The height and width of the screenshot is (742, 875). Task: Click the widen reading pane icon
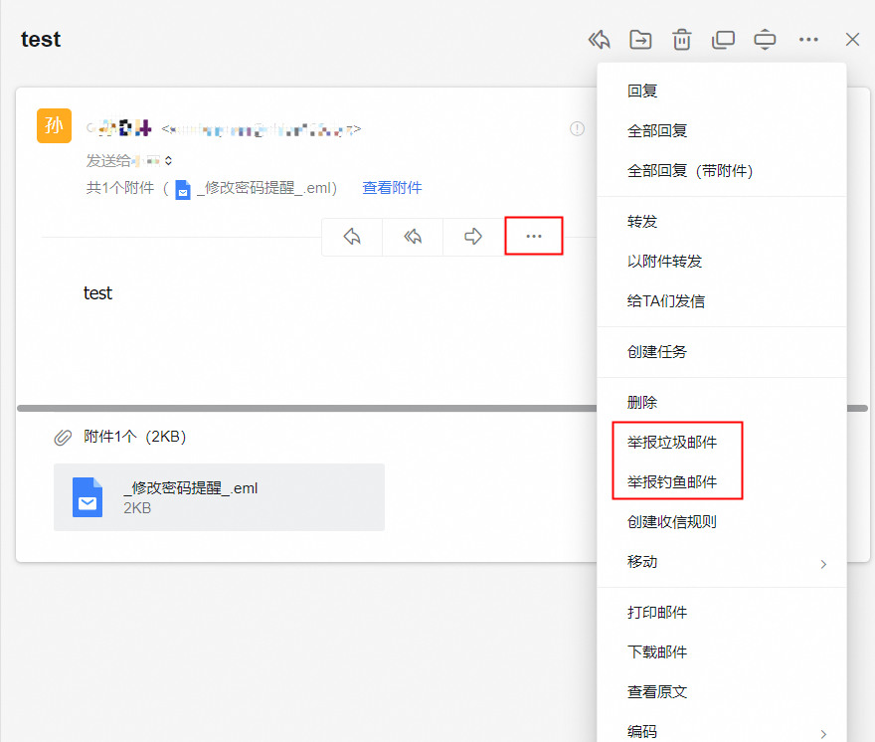[x=765, y=40]
